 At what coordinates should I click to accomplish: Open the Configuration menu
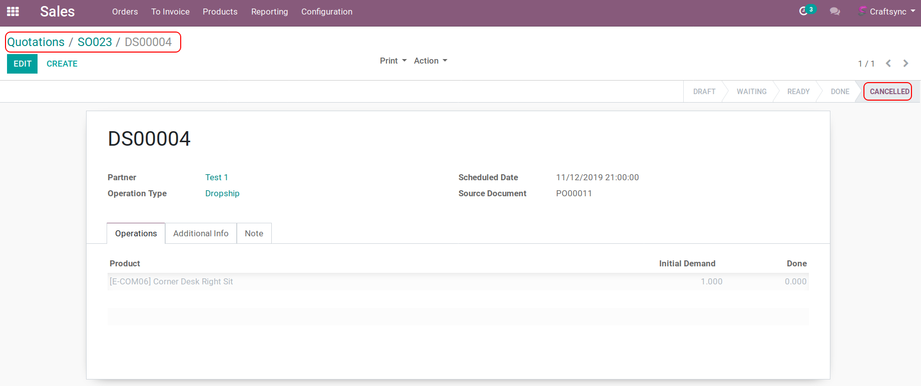326,12
